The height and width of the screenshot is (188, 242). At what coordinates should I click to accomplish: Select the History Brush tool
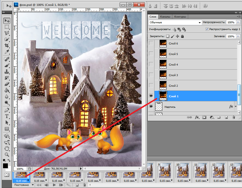[7, 78]
